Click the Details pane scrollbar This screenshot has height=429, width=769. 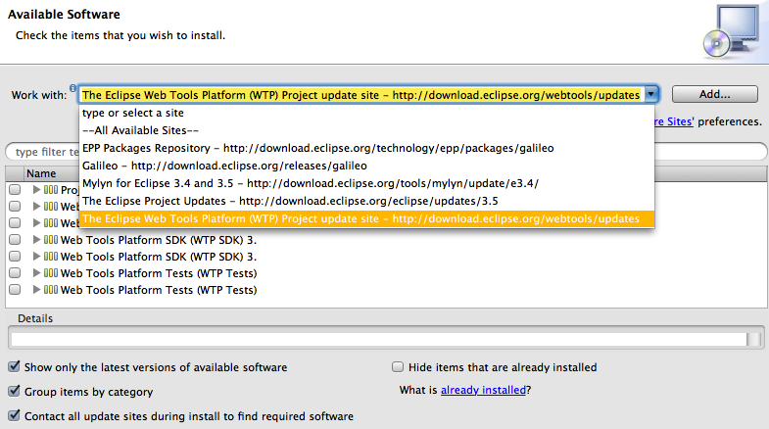pyautogui.click(x=753, y=339)
